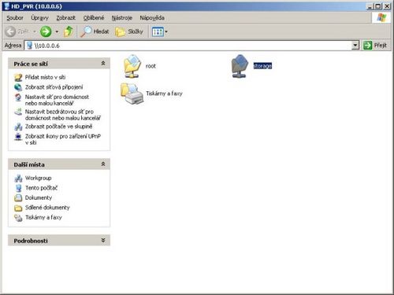394x295 pixels.
Task: Click the Přidat místo v síti icon
Action: point(18,77)
